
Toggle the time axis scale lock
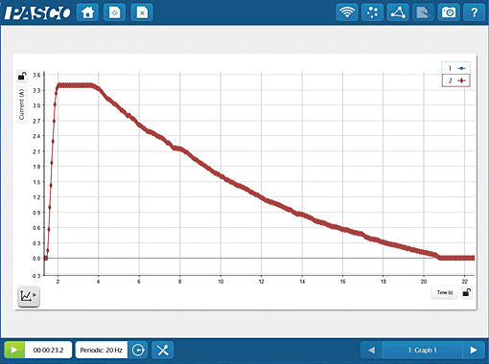466,292
